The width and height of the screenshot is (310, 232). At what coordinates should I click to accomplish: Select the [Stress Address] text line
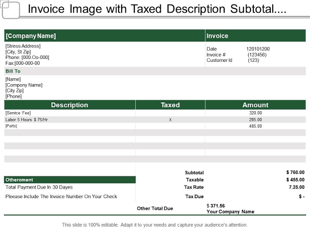point(23,46)
